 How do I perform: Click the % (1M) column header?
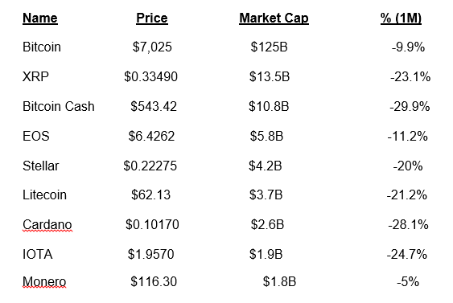pos(401,18)
